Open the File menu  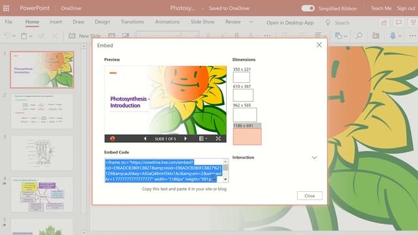[8, 22]
